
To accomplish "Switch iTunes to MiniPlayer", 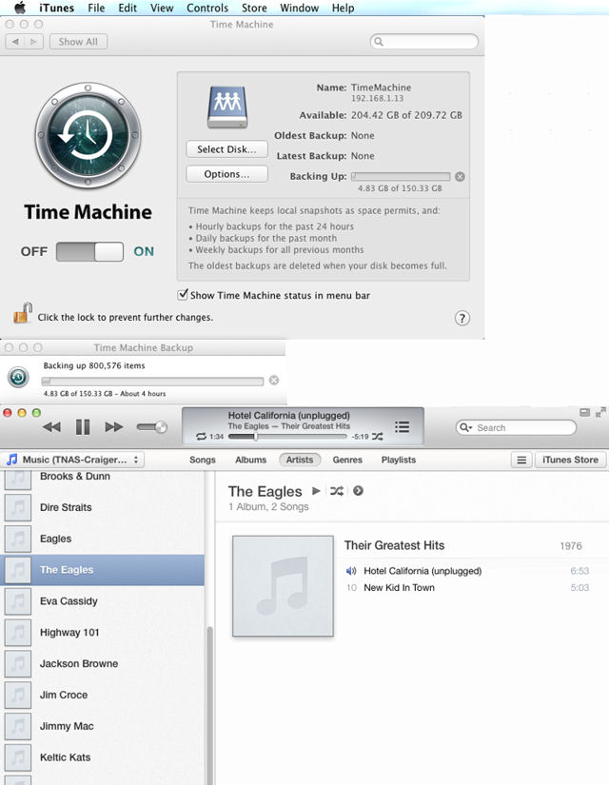I will [x=584, y=412].
